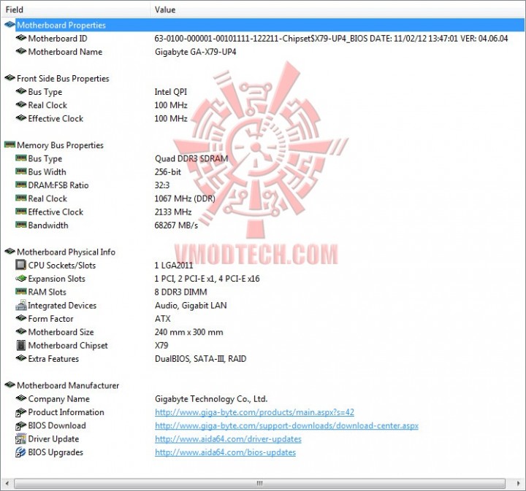Click the 240 mm x 300 mm value

[x=189, y=332]
